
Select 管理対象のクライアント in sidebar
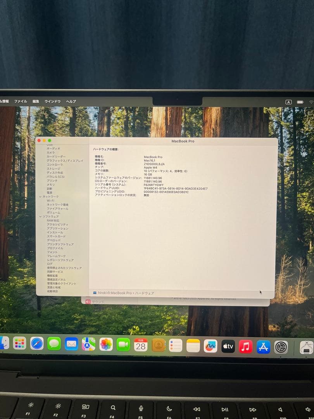coord(62,284)
